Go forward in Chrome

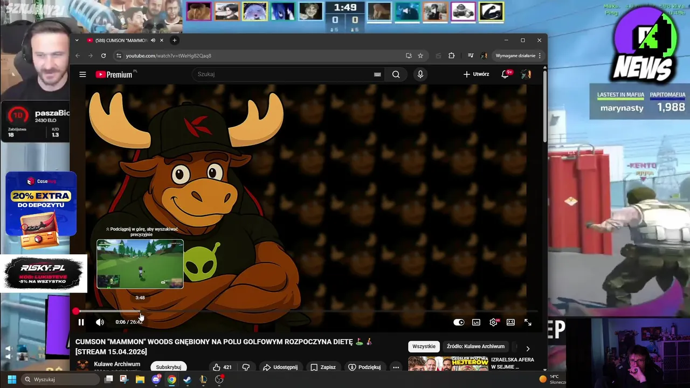(91, 56)
